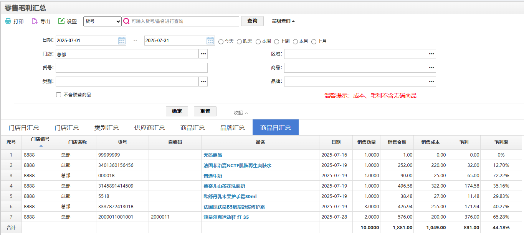
Task: Click the 区域 input field
Action: coord(355,54)
